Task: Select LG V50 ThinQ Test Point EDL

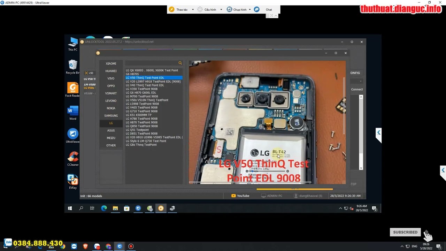Action: point(154,78)
